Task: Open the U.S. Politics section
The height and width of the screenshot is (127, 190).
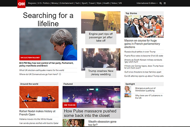Action: pos(44,3)
